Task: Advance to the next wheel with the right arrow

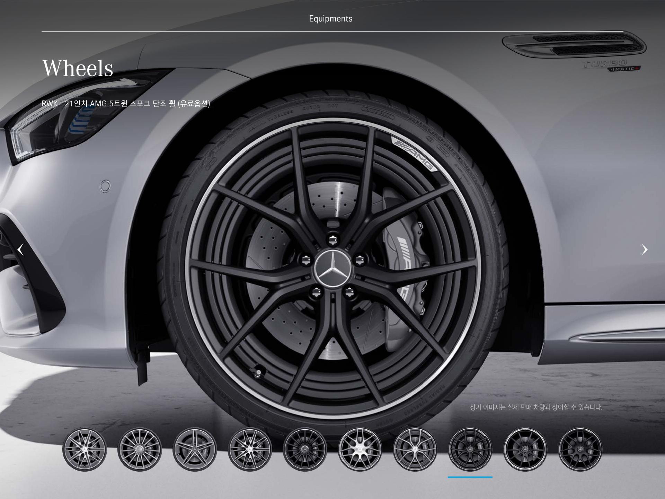Action: (644, 249)
